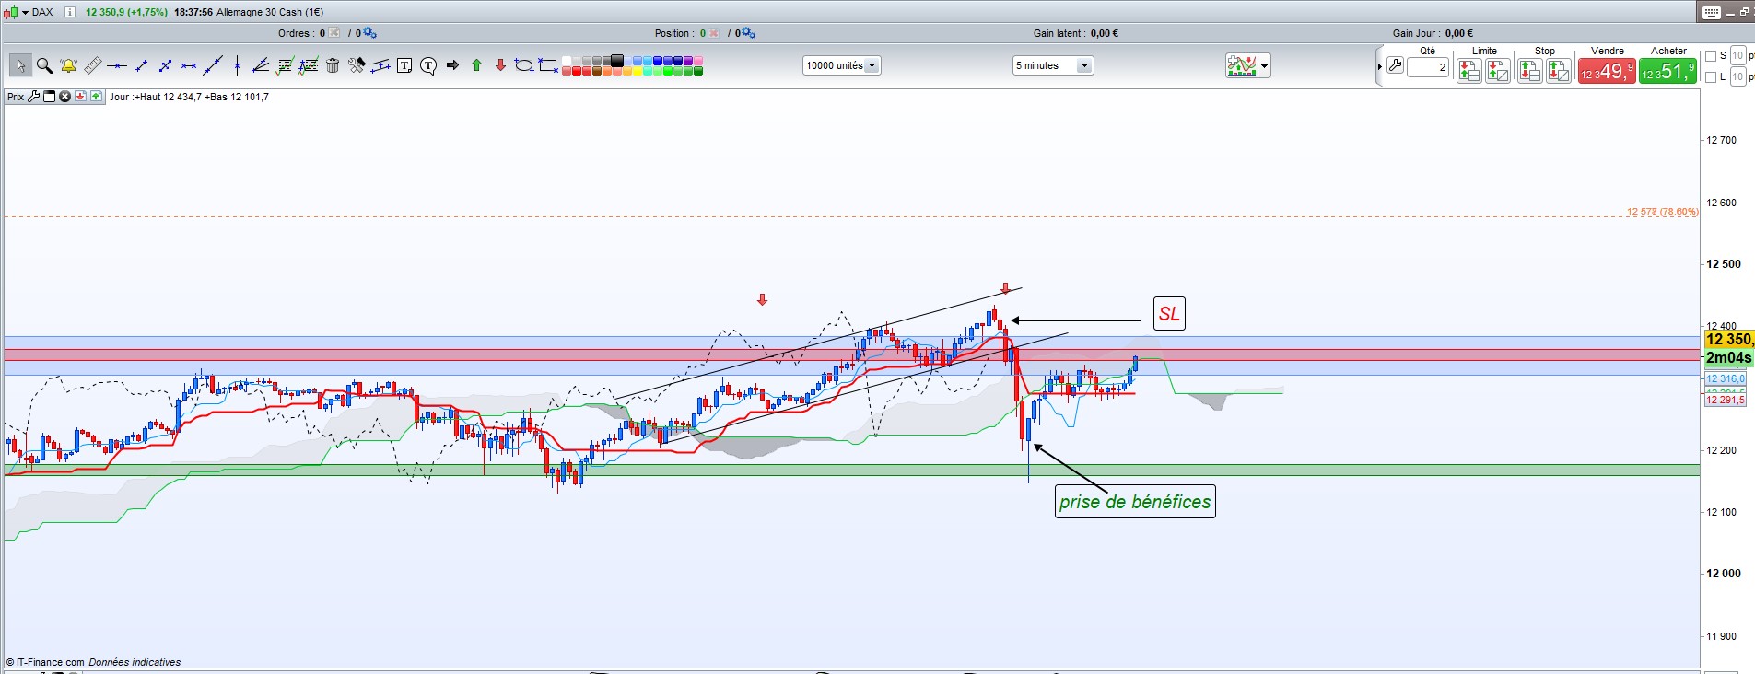Viewport: 1755px width, 674px height.
Task: Insert a green up arrow marker
Action: point(476,65)
